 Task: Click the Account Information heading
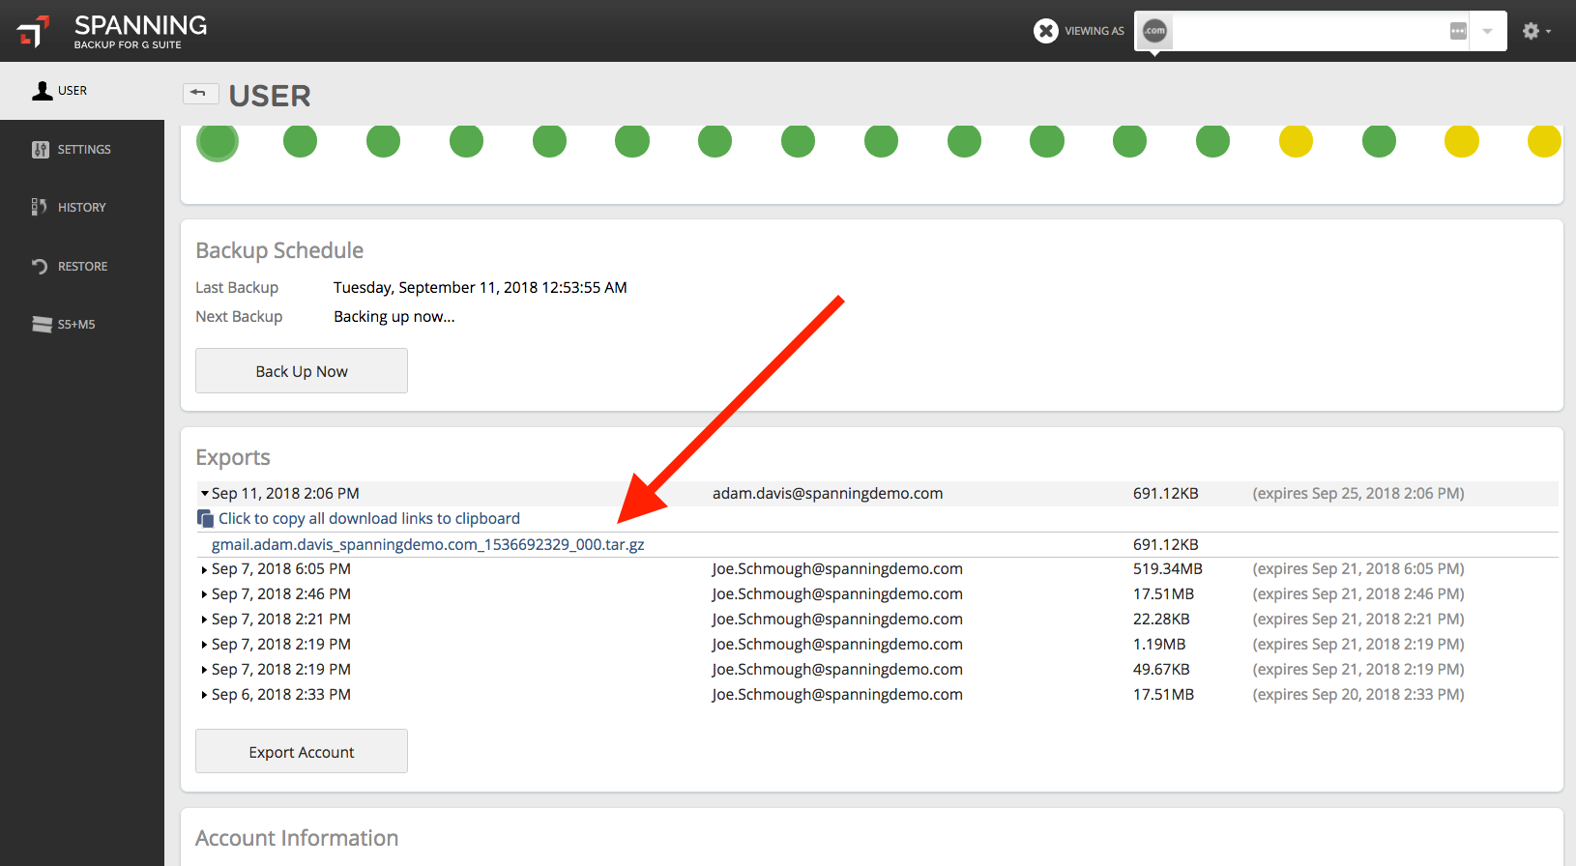pos(297,839)
